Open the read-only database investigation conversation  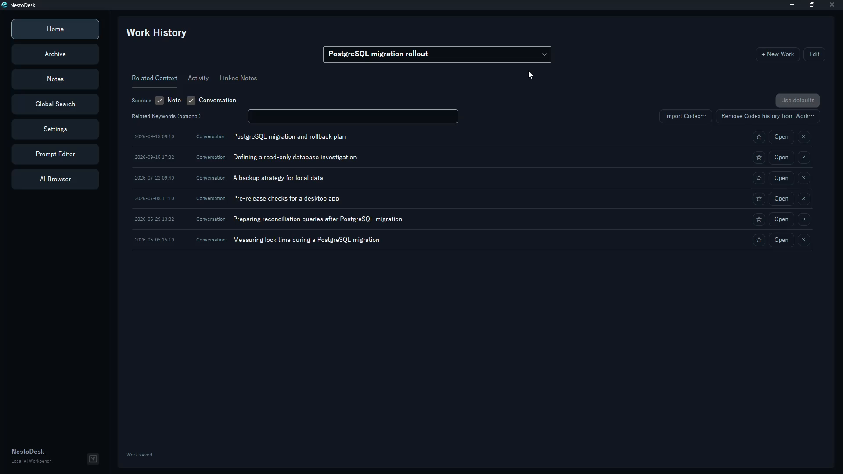pyautogui.click(x=781, y=158)
